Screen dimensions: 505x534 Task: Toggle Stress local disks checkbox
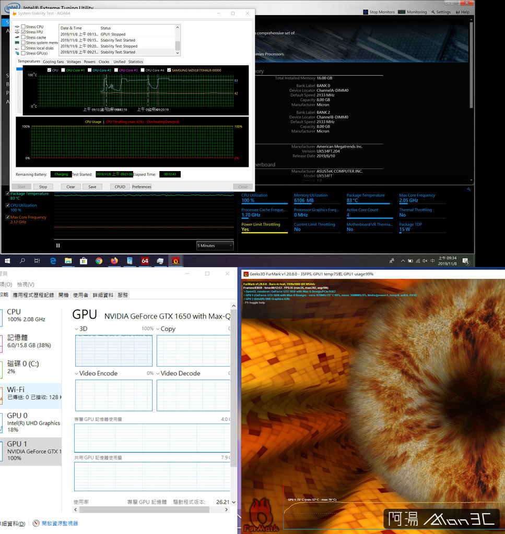23,48
